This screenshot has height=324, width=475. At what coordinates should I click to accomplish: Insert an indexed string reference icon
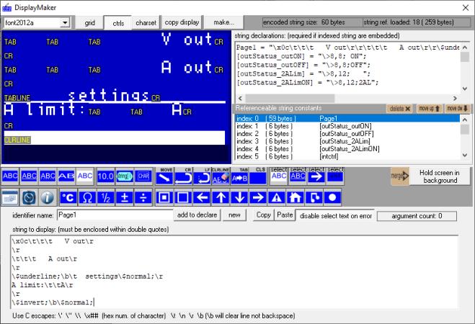(x=124, y=176)
